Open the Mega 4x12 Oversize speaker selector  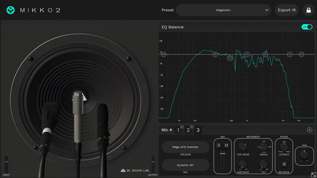pyautogui.click(x=185, y=147)
